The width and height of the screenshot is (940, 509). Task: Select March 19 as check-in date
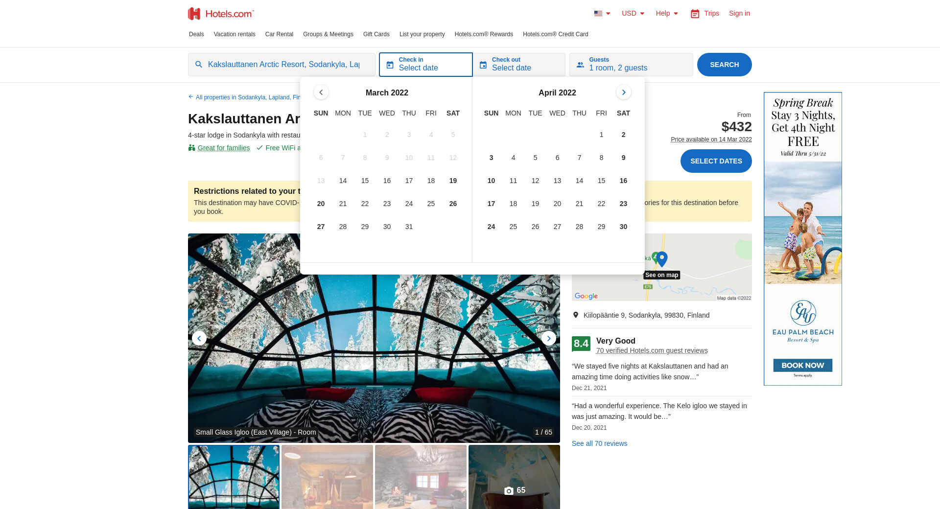453,181
